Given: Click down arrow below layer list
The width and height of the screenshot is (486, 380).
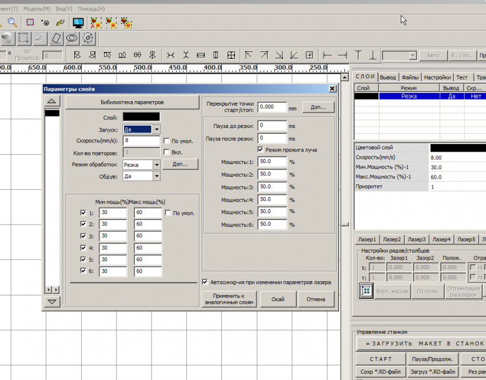Looking at the screenshot, I should click(x=52, y=301).
